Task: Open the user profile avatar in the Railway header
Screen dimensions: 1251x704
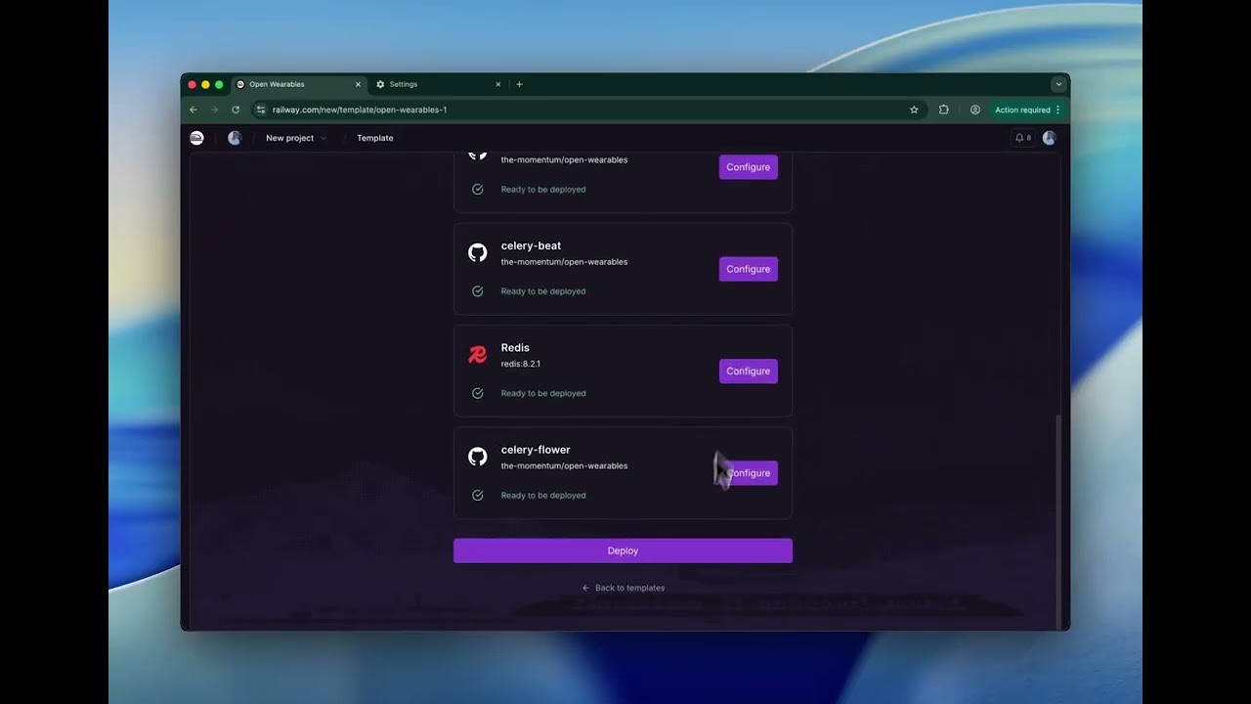Action: 1049,138
